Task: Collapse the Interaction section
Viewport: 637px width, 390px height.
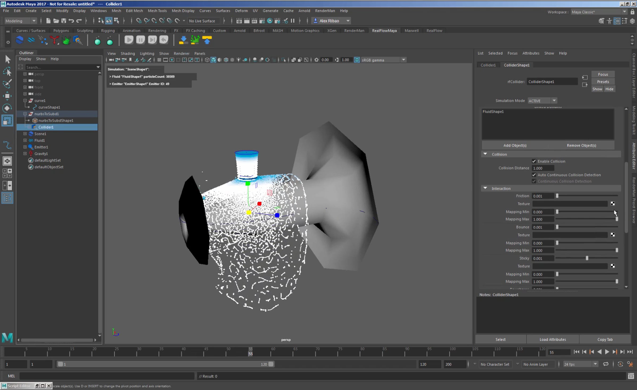Action: [x=485, y=188]
